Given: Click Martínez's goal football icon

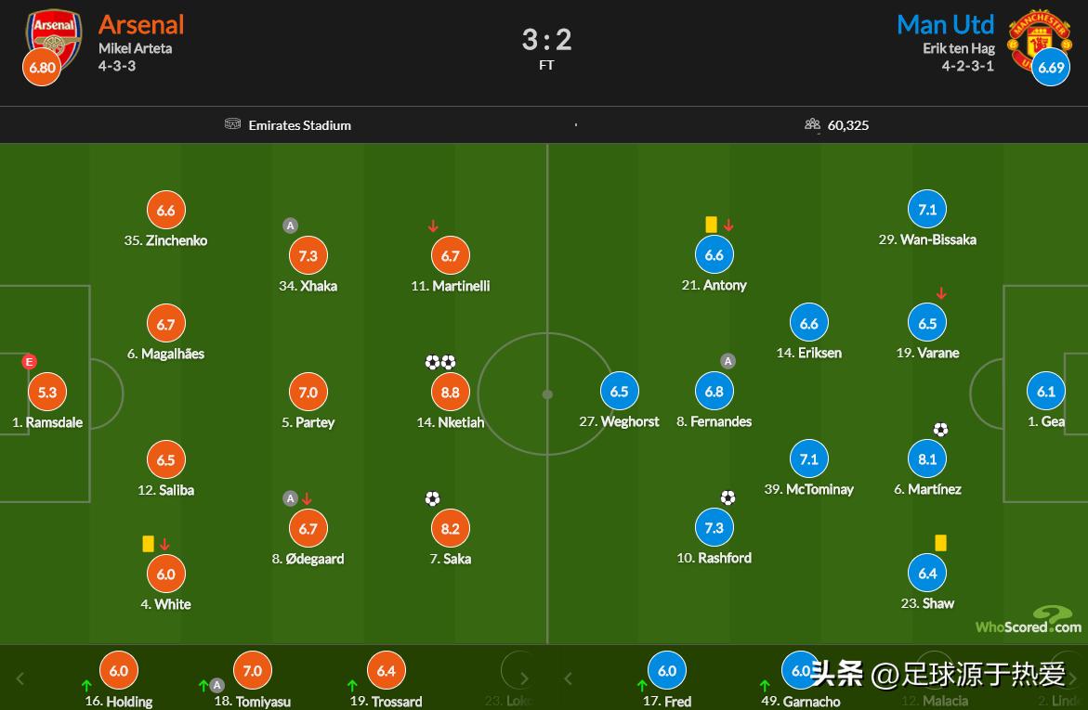Looking at the screenshot, I should click(x=940, y=430).
